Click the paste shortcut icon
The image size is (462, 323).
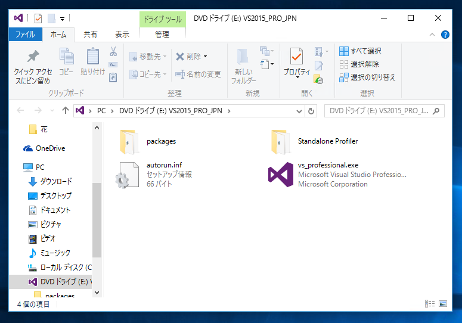pos(113,77)
